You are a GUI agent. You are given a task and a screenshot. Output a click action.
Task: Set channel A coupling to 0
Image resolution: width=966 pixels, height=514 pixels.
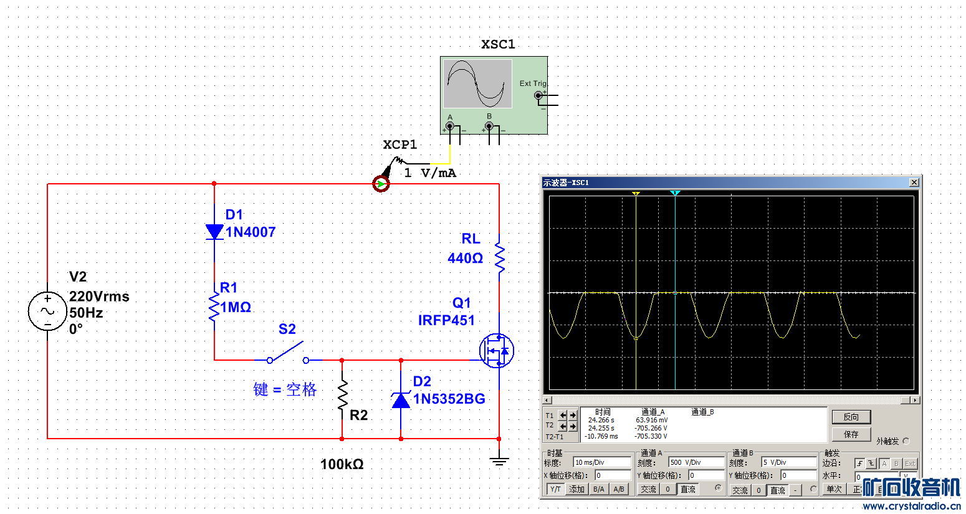tap(667, 490)
